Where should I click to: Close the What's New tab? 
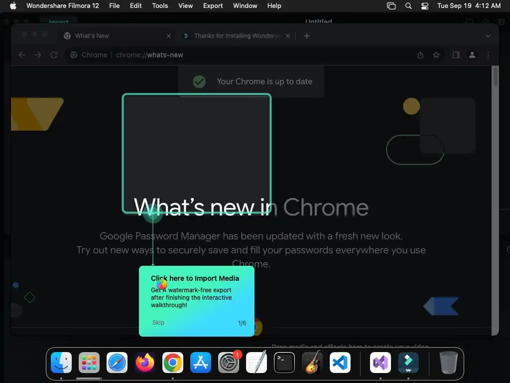168,36
